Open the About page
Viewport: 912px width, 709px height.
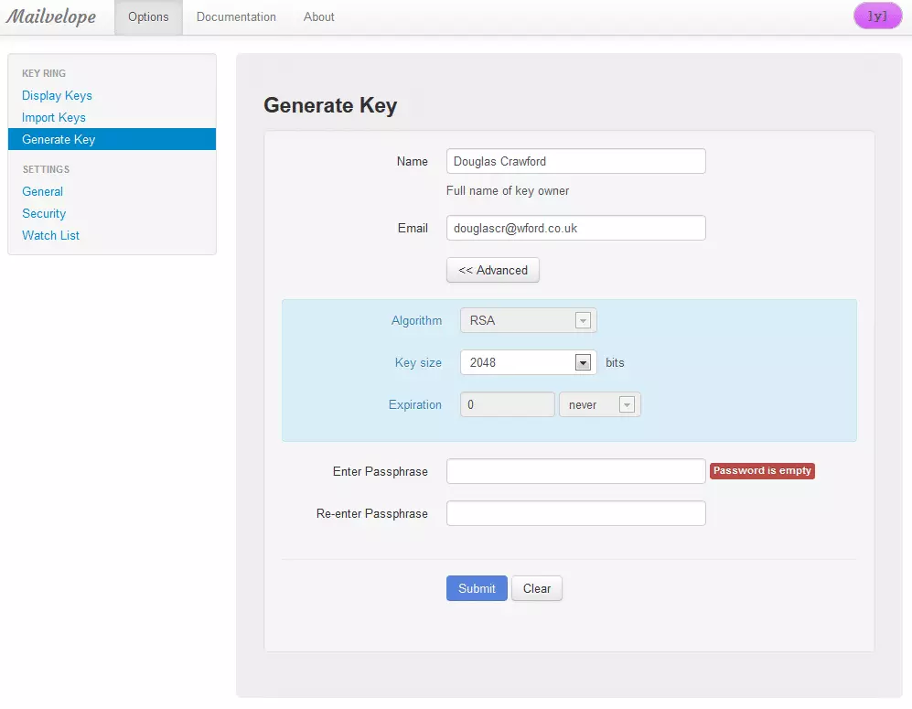[x=318, y=16]
